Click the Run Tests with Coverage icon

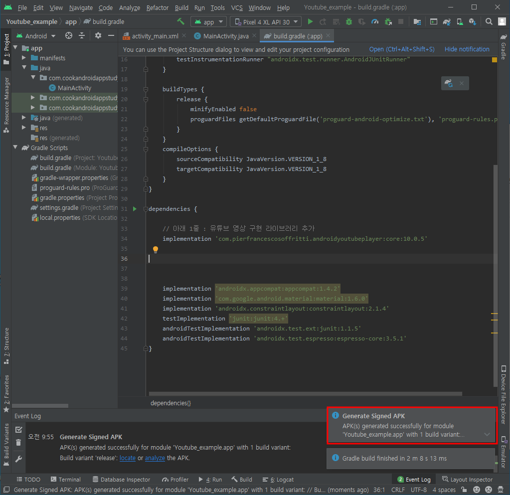pos(361,21)
